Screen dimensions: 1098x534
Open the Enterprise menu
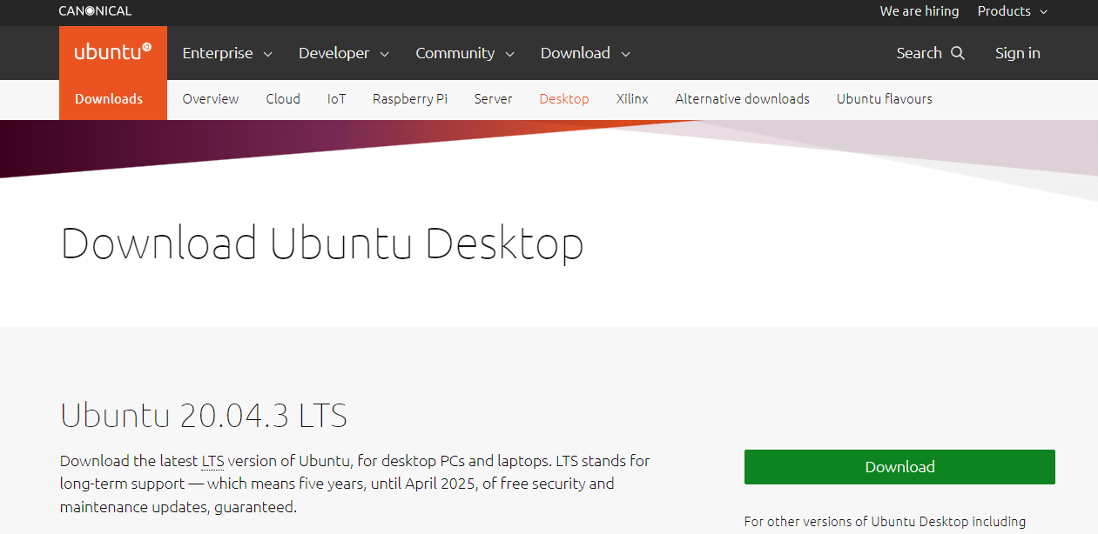click(x=227, y=53)
